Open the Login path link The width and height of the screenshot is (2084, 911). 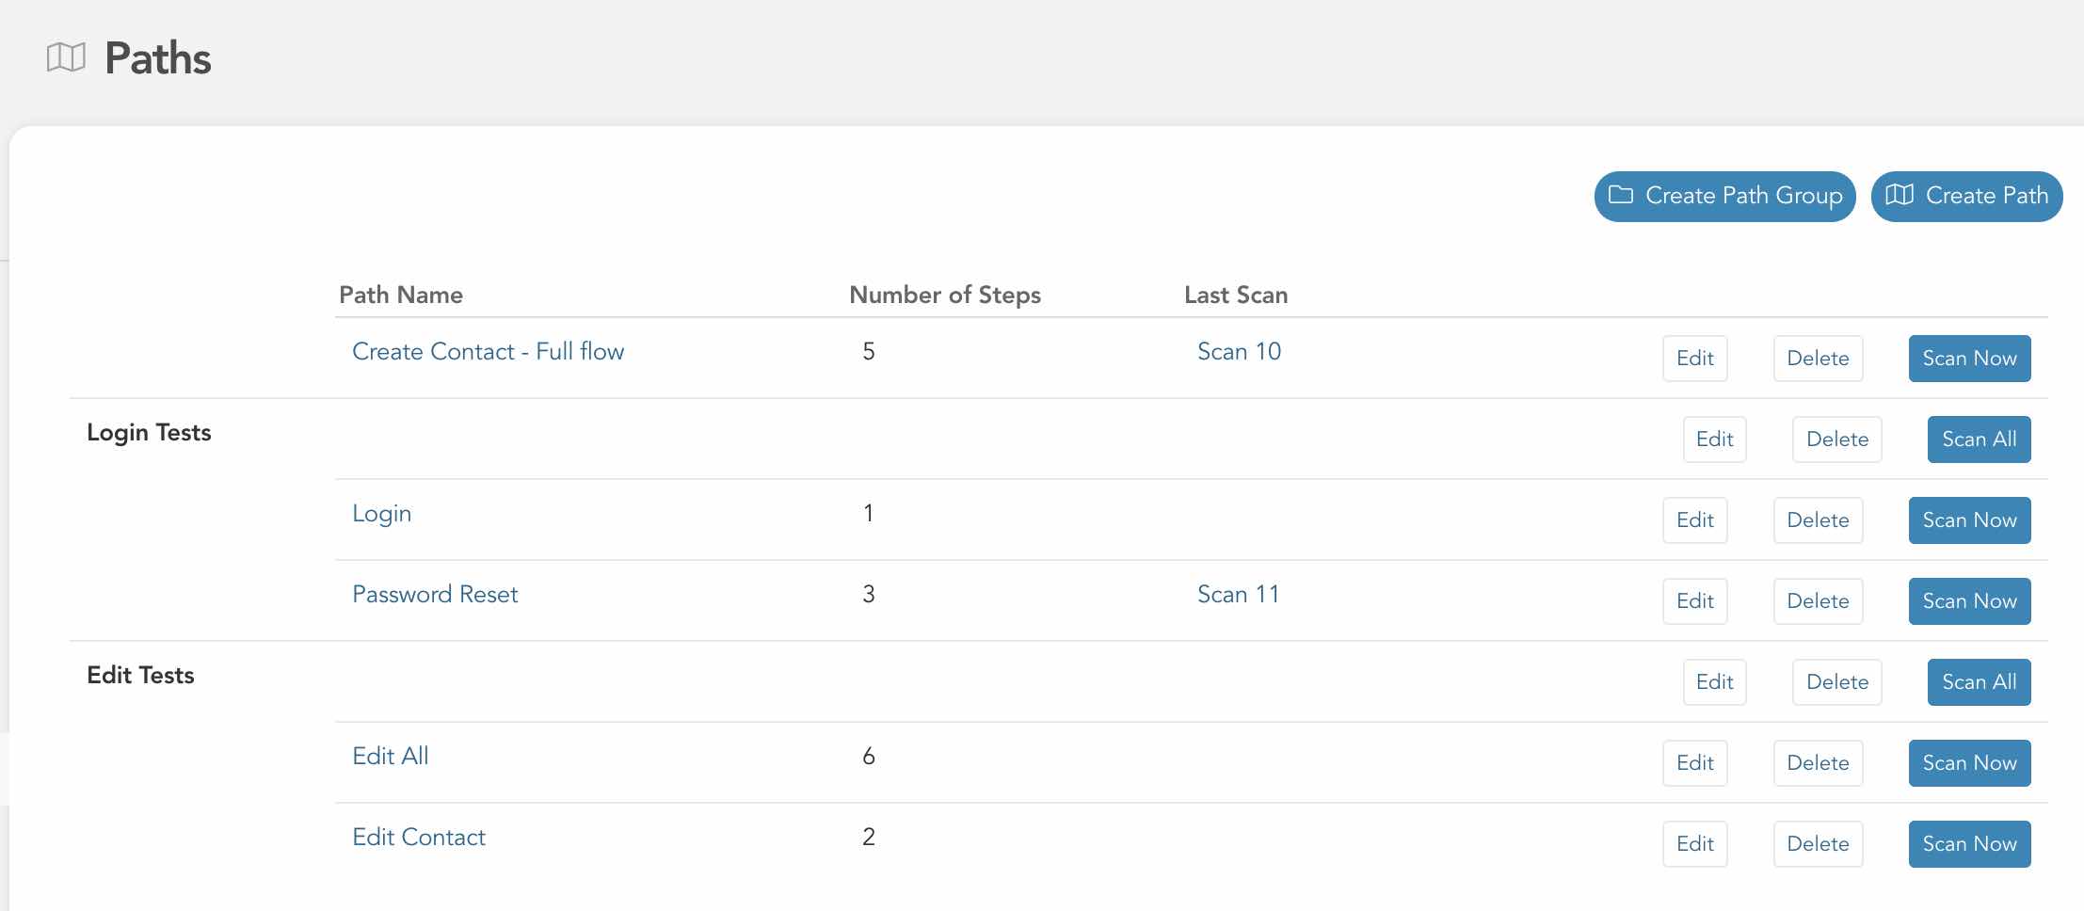click(x=381, y=514)
